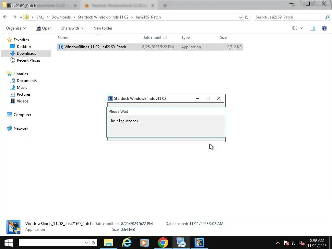Show hidden tray icons chevron

point(278,243)
